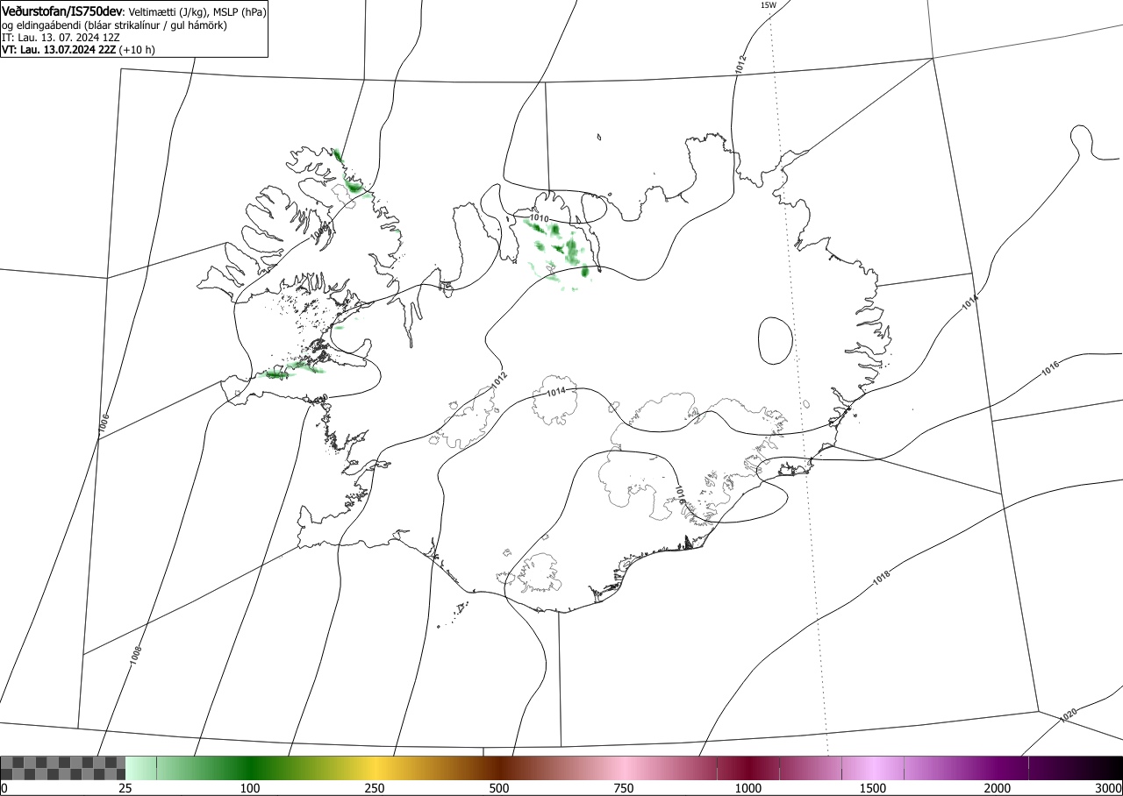Click the 1010 isobar label
Image resolution: width=1123 pixels, height=796 pixels.
tap(540, 218)
